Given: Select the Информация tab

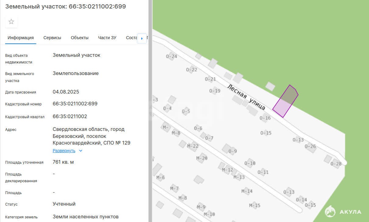Looking at the screenshot, I should [x=21, y=38].
